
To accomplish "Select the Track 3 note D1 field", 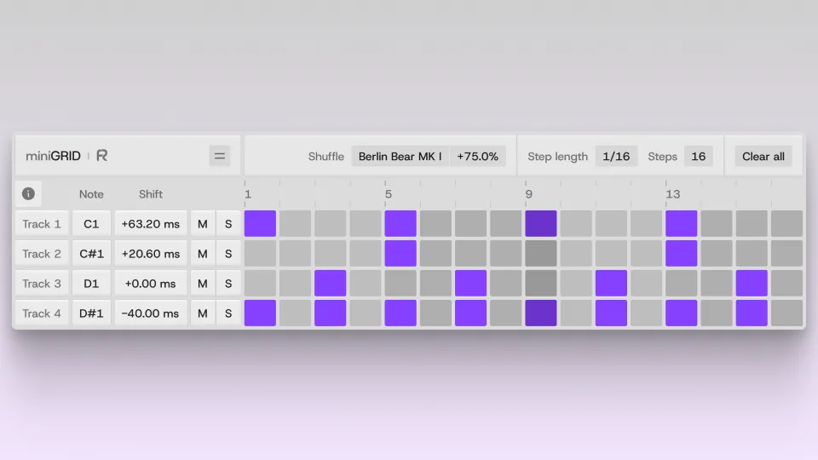I will [91, 283].
